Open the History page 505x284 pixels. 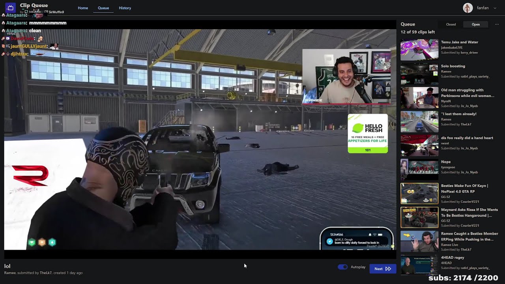(125, 8)
